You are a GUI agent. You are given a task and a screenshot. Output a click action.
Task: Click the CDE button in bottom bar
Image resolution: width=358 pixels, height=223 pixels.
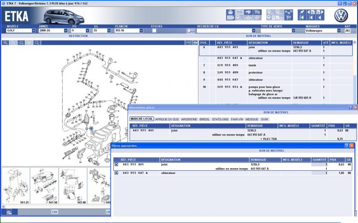tap(55, 212)
